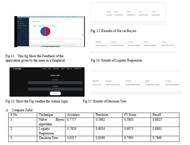
Task: Open Contact Us in Scrappy navbar
Action: pos(77,69)
